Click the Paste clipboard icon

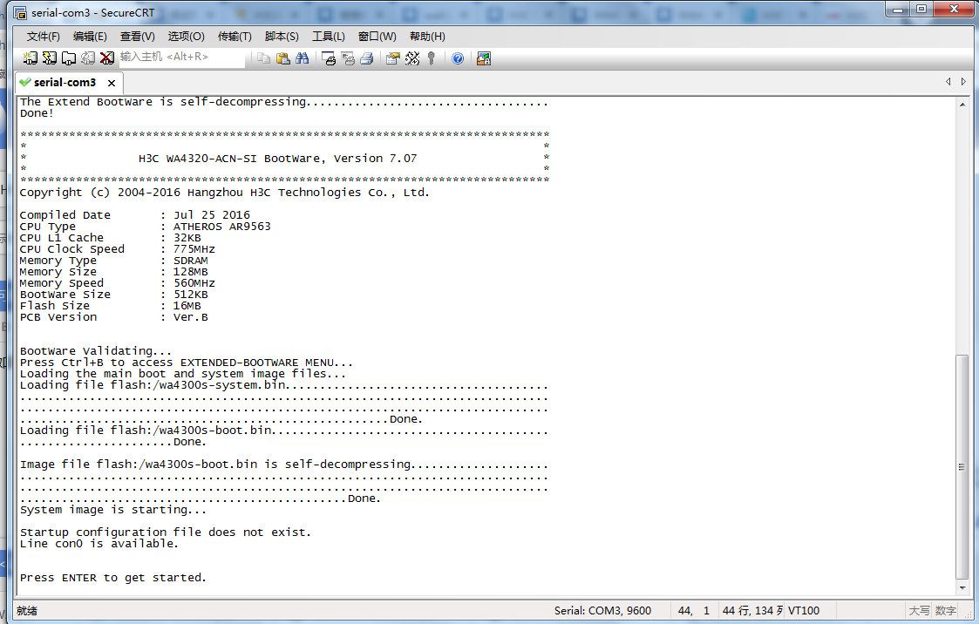(x=282, y=58)
